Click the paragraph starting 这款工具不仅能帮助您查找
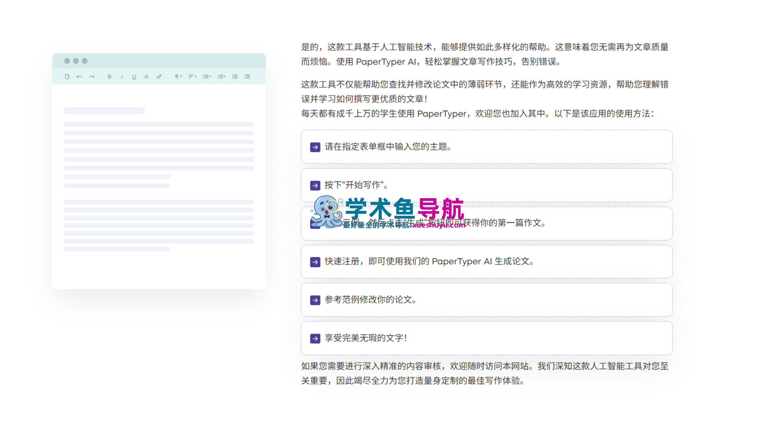The width and height of the screenshot is (776, 424). pos(485,92)
